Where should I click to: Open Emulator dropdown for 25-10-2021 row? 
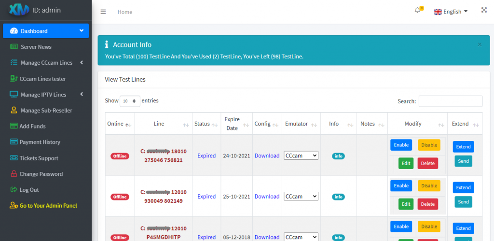coord(301,196)
